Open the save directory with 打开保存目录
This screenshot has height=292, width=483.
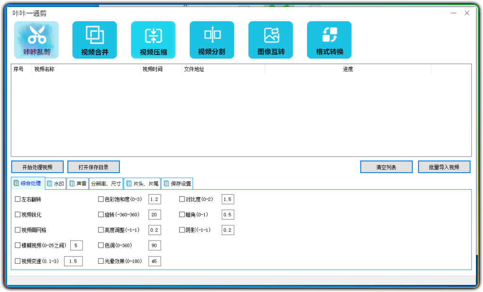94,167
